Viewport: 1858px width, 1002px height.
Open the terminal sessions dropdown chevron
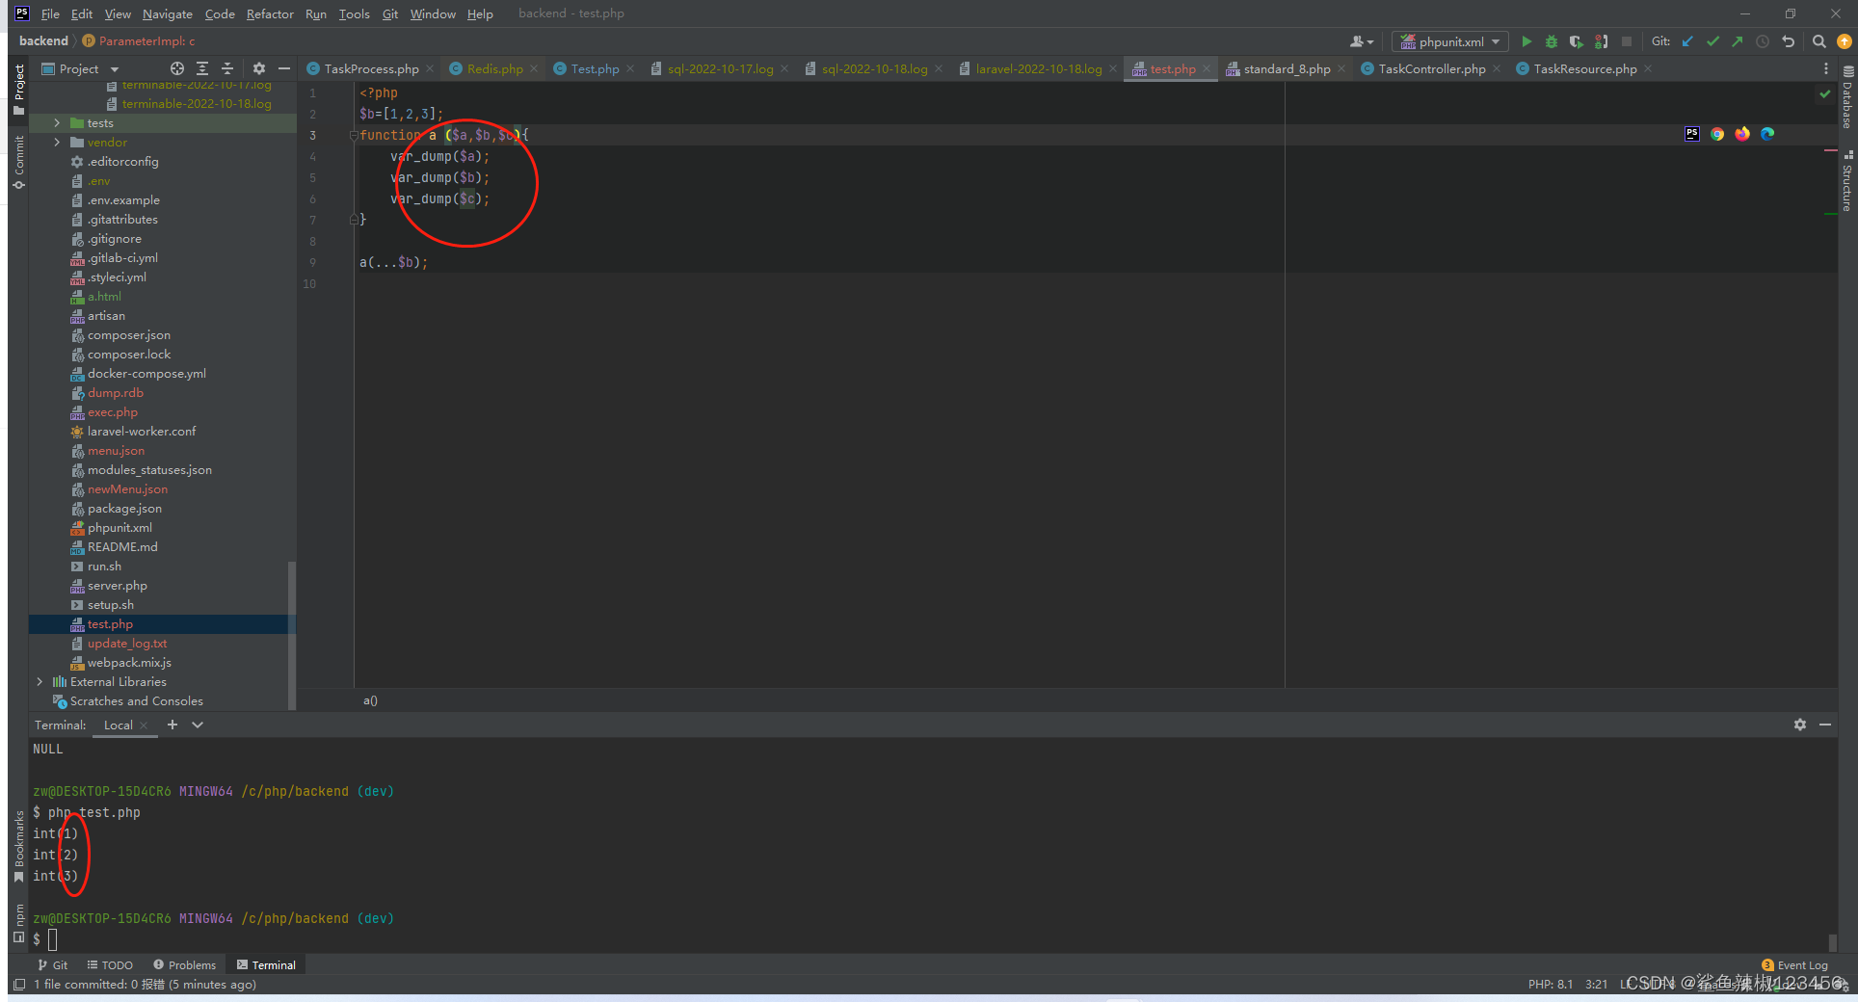pyautogui.click(x=198, y=725)
